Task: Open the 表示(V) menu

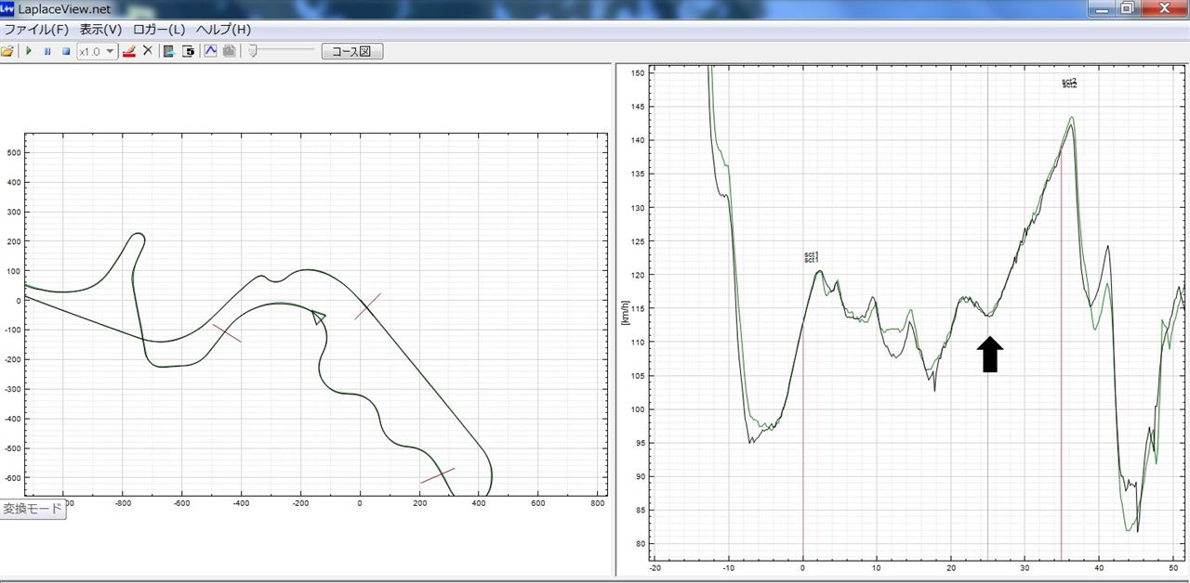Action: (100, 30)
